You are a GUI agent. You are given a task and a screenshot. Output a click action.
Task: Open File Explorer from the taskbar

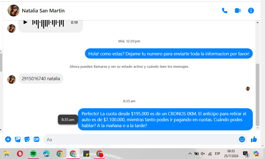tap(6, 154)
